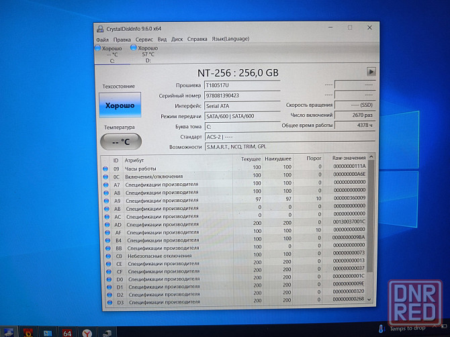Select the Включения/отключения attribute row

coord(234,175)
